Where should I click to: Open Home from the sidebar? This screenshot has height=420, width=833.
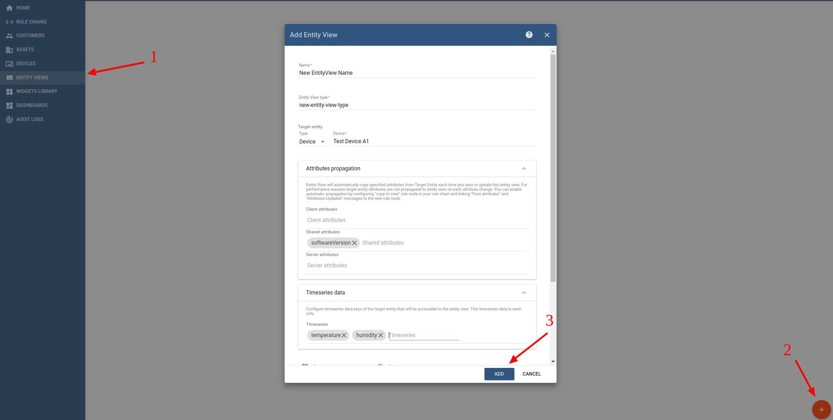(23, 8)
